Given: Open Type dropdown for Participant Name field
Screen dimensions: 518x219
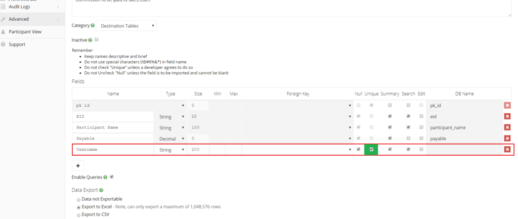Looking at the screenshot, I should pyautogui.click(x=170, y=127).
